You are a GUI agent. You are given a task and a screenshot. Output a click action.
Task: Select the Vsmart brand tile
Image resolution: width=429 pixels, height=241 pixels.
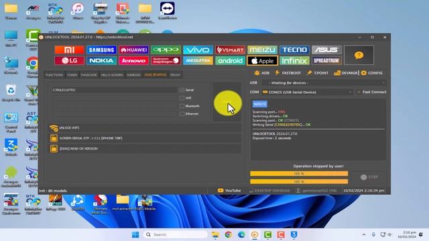(230, 50)
